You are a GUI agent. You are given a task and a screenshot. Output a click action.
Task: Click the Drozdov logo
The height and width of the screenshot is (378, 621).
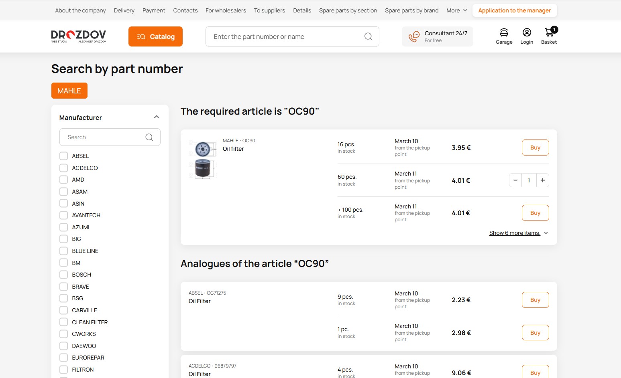(79, 36)
